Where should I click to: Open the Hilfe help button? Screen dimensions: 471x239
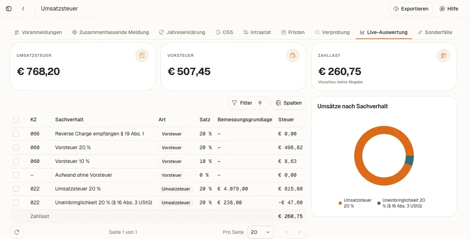[449, 9]
